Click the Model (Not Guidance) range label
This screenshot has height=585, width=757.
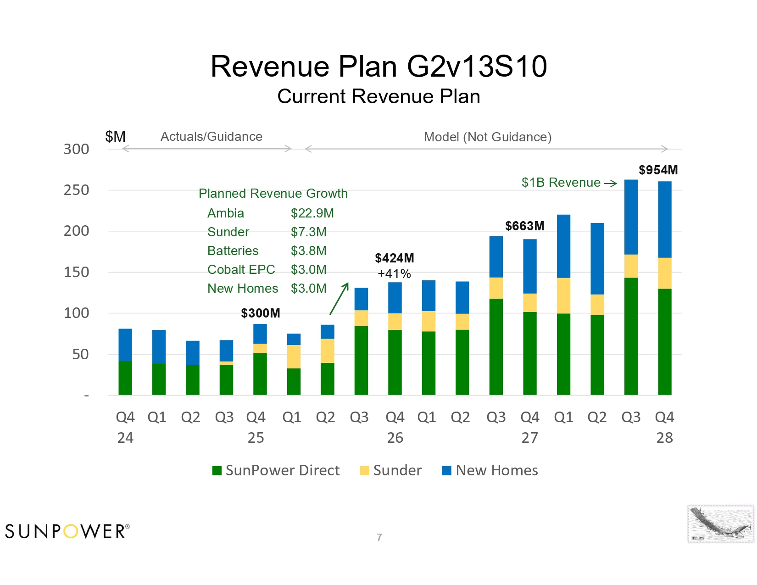[x=488, y=137]
